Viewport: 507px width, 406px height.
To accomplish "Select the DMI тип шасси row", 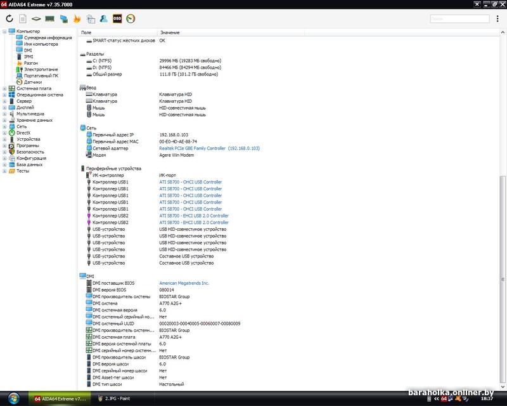I will 288,384.
